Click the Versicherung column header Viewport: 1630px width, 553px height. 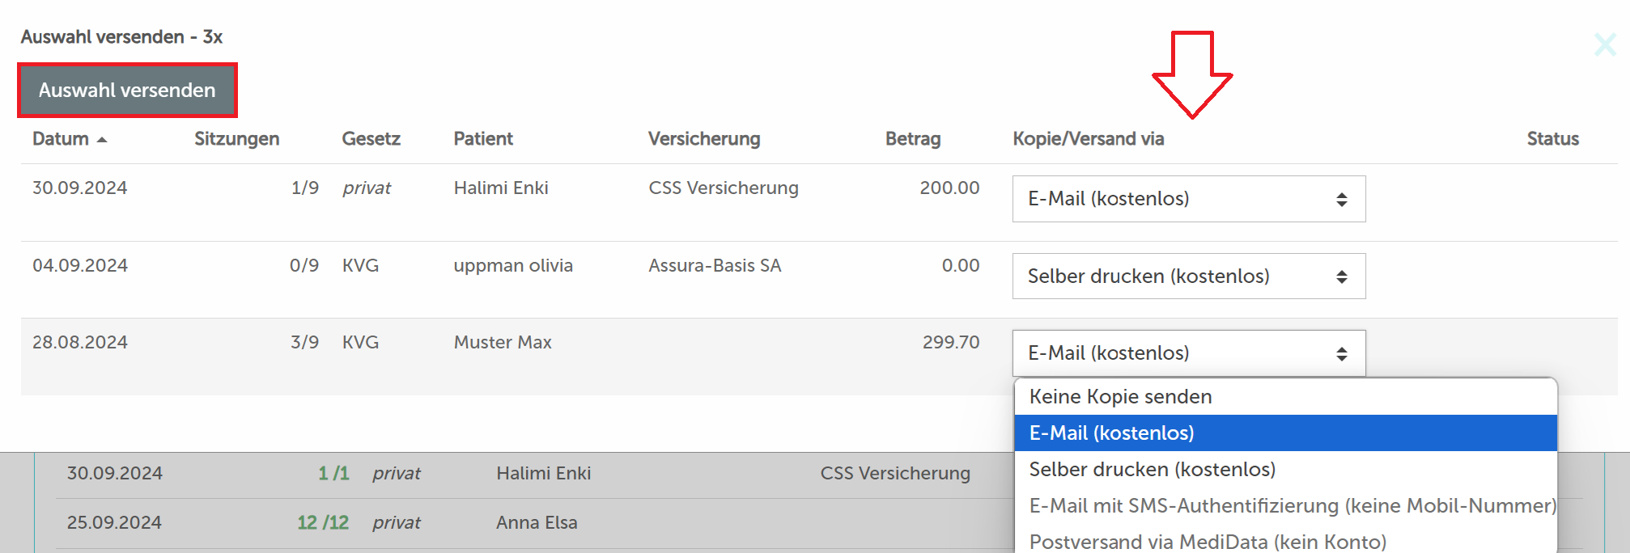point(703,139)
